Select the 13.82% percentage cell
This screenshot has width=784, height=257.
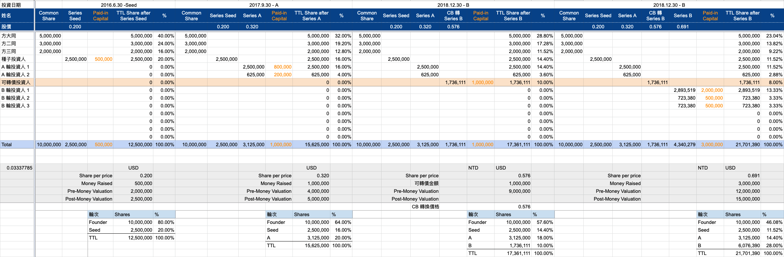772,44
